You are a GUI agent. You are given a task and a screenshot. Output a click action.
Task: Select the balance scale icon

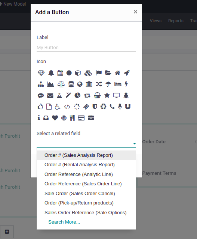pyautogui.click(x=61, y=84)
